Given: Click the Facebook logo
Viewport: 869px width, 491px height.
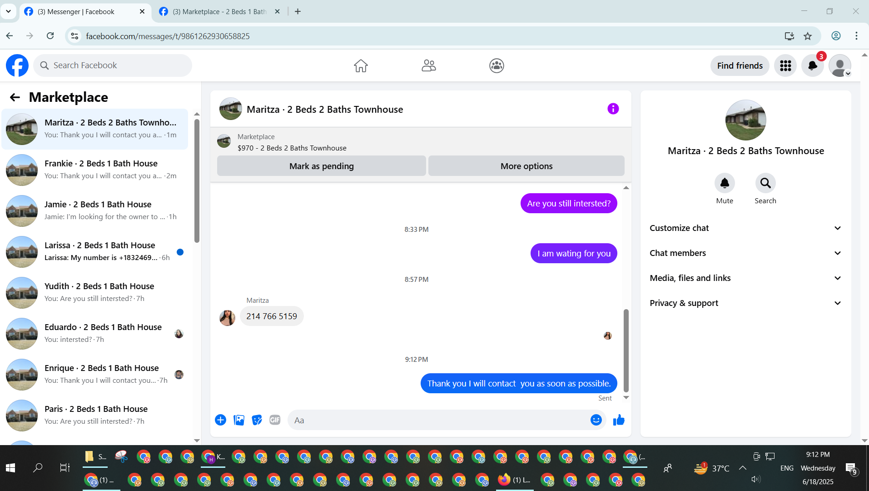Looking at the screenshot, I should click(17, 65).
